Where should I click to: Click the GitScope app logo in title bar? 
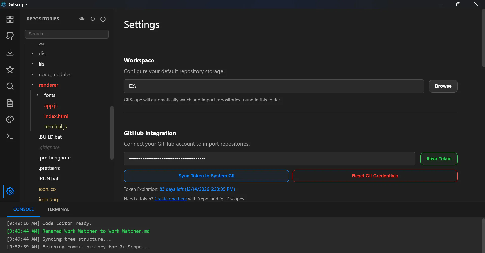(4, 4)
